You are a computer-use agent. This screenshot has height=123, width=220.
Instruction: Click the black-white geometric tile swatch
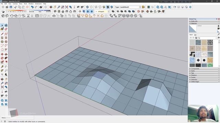(x=210, y=42)
